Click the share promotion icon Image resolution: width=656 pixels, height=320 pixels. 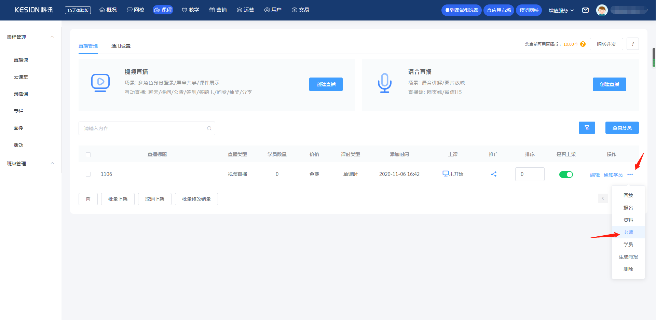coord(494,174)
